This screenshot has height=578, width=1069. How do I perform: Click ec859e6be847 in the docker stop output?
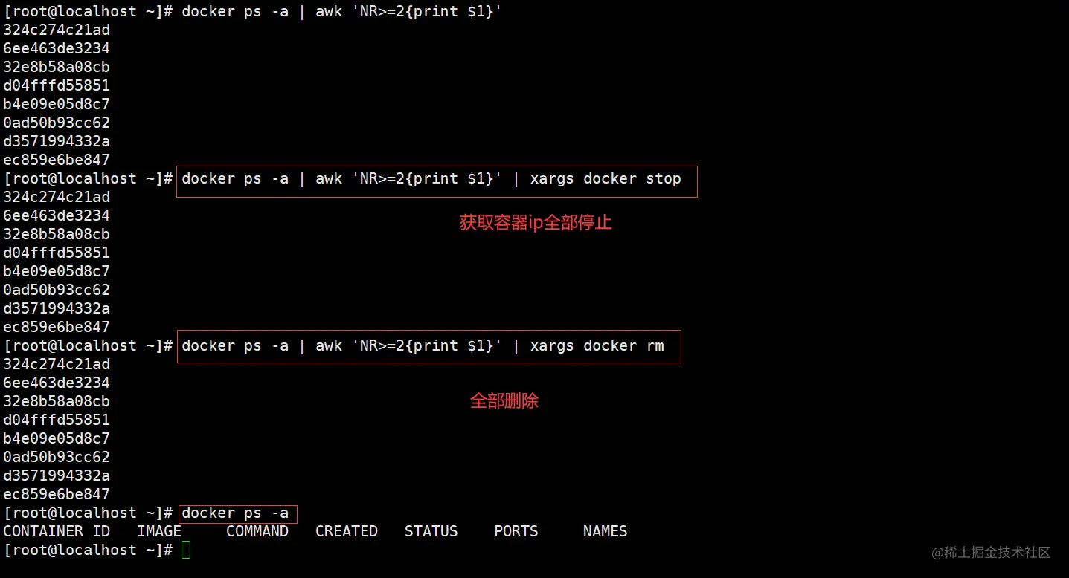click(57, 327)
